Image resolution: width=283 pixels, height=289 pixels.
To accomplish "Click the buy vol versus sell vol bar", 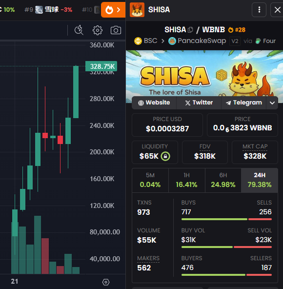I will coord(226,247).
